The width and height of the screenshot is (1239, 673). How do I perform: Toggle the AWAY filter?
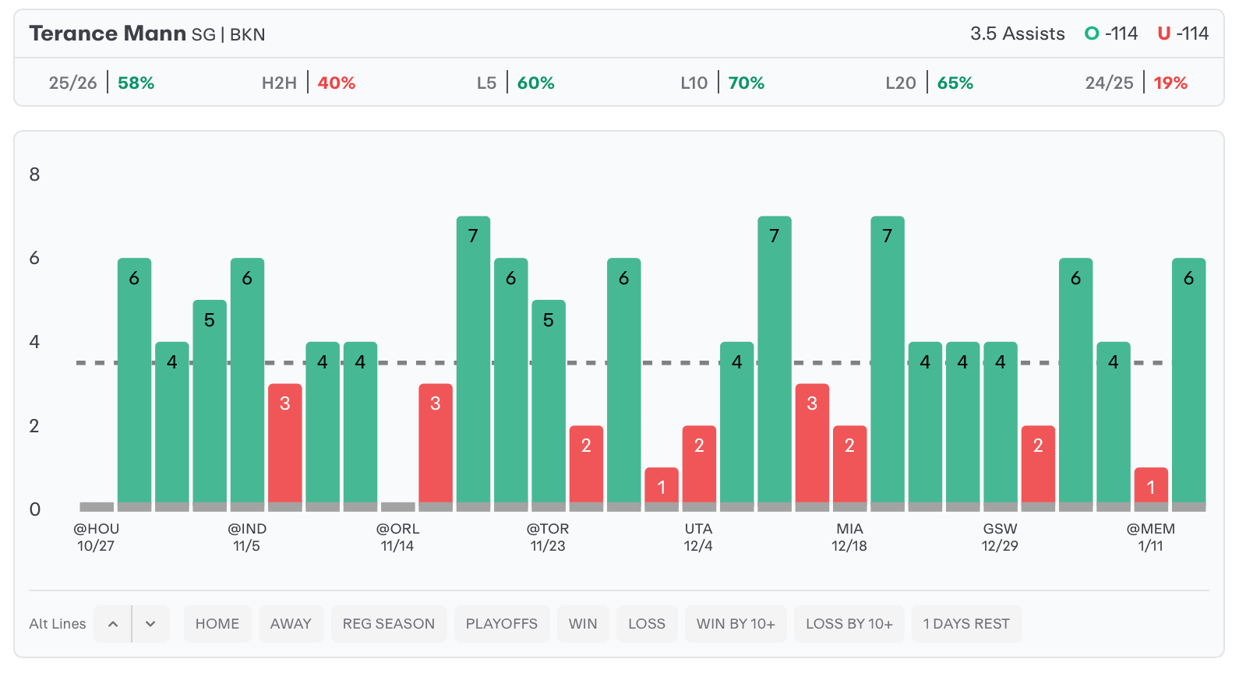291,624
